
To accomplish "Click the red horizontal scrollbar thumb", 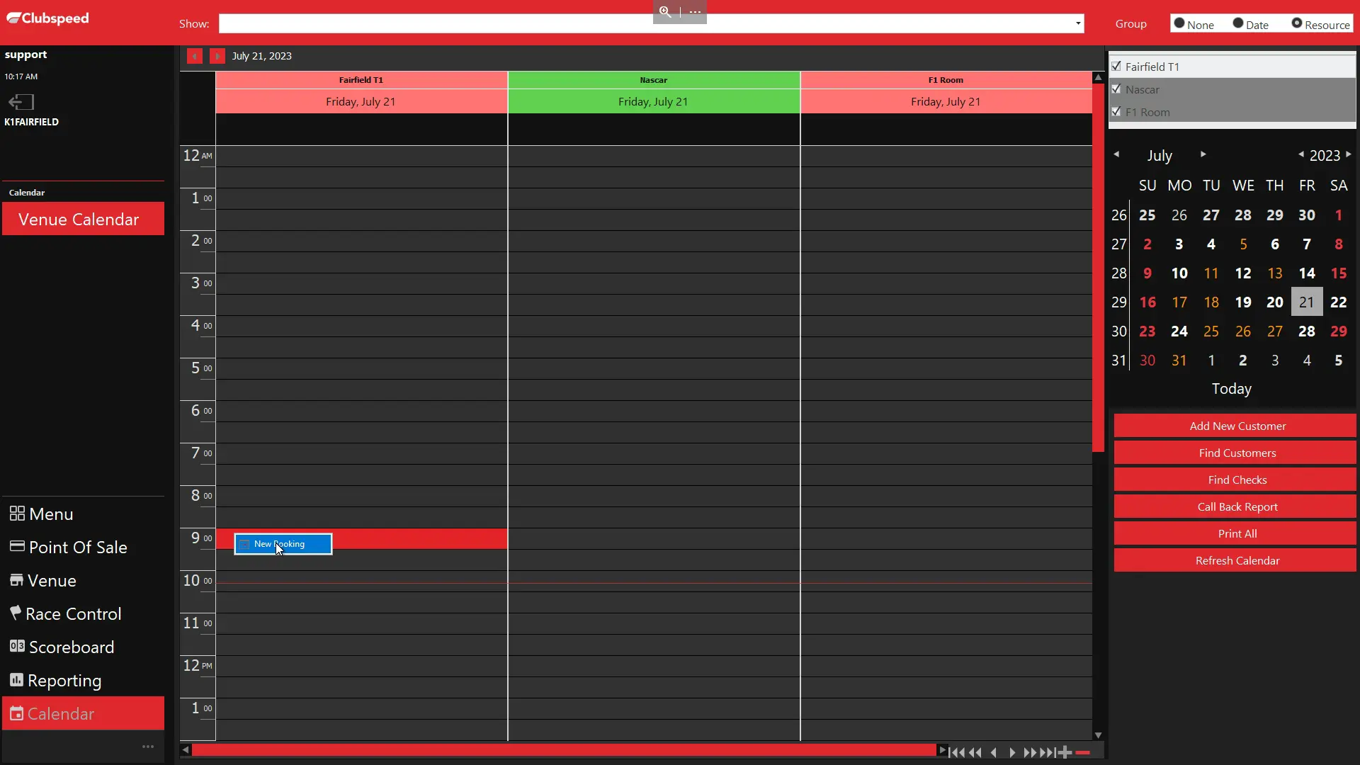I will point(564,750).
